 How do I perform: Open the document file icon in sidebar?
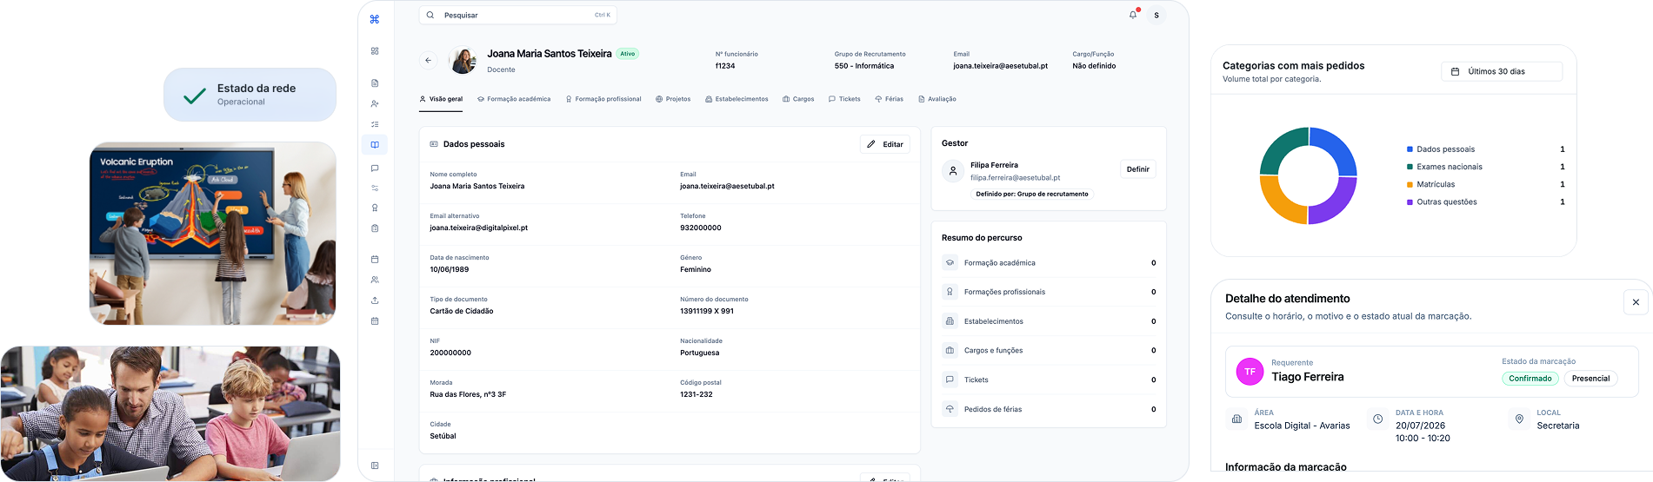(375, 83)
